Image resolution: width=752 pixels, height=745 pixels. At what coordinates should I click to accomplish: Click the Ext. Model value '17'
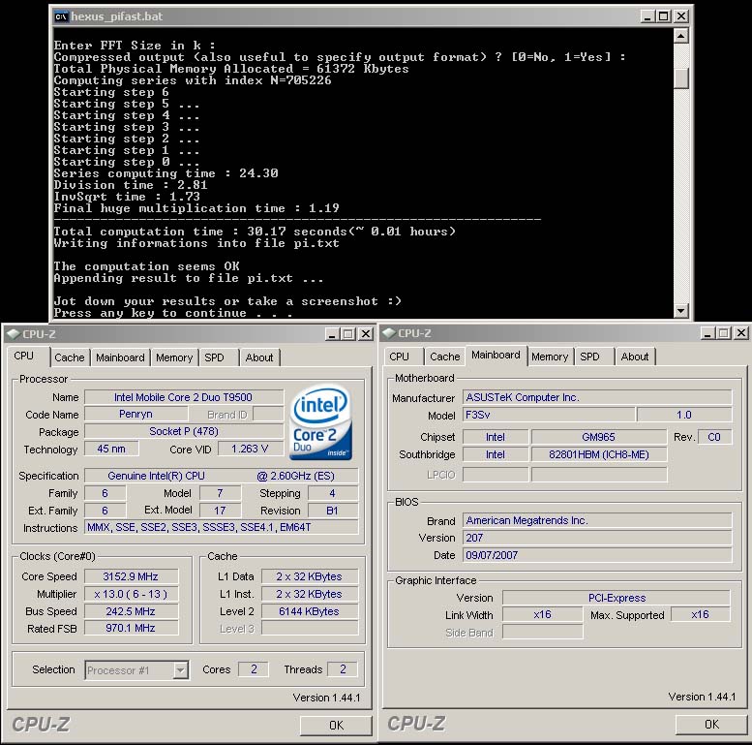coord(220,511)
